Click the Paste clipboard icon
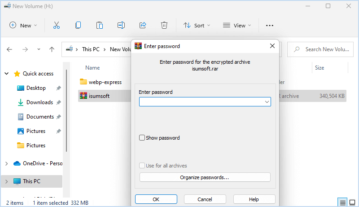The height and width of the screenshot is (207, 359). coord(100,26)
